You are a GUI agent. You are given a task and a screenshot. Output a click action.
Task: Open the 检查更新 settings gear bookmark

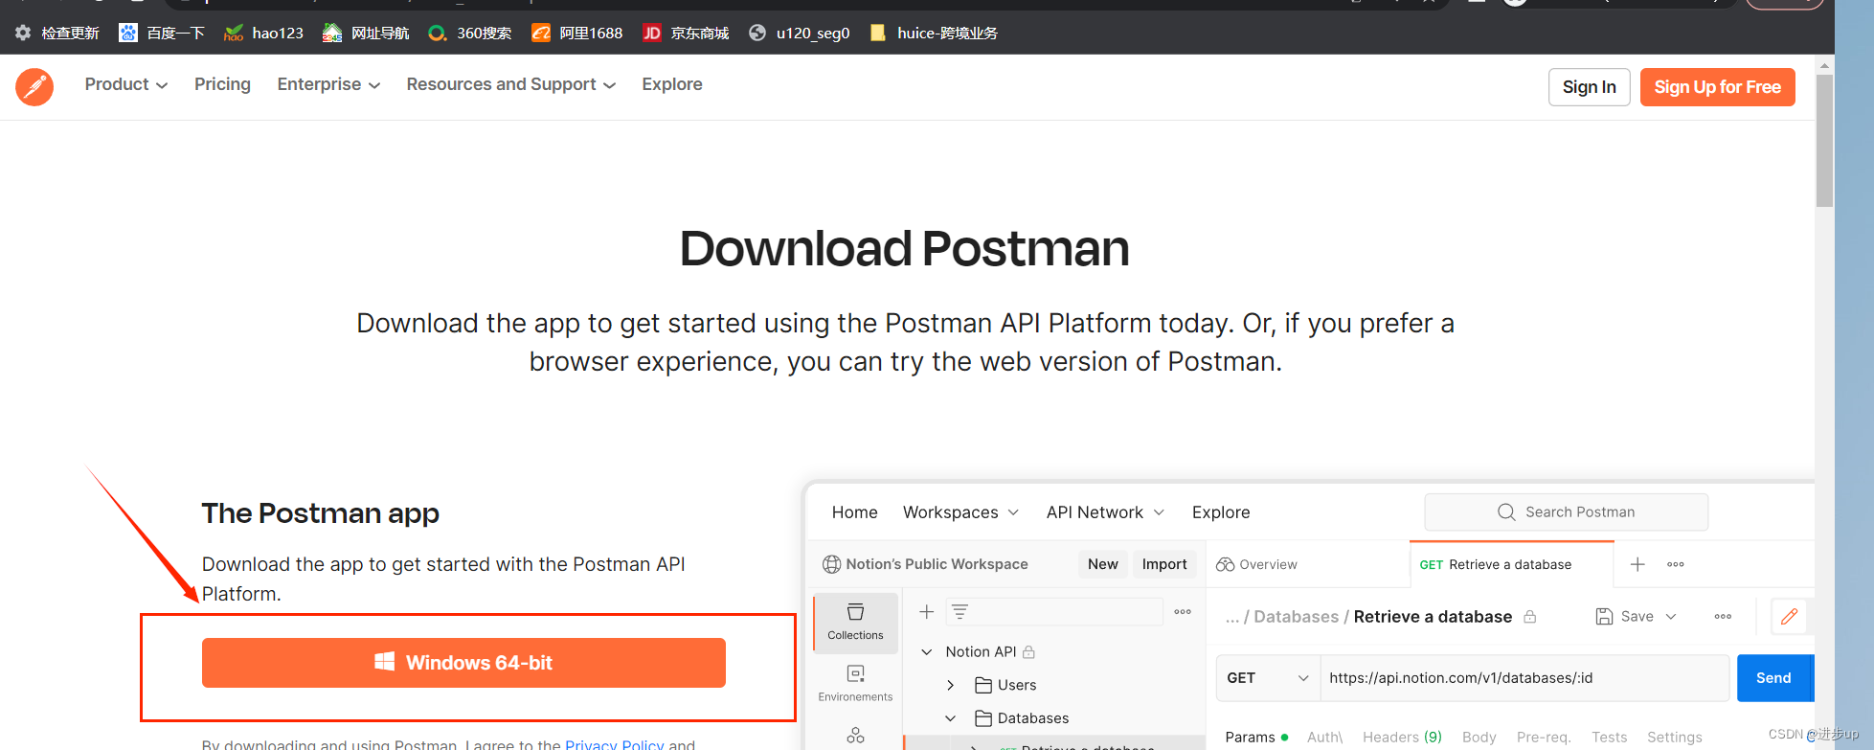pos(57,34)
